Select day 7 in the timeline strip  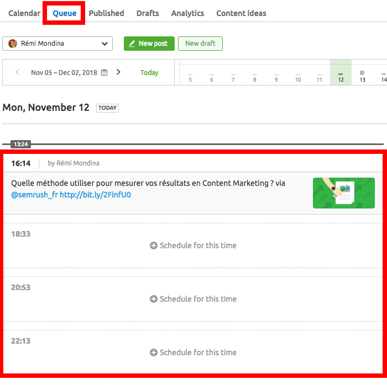233,78
